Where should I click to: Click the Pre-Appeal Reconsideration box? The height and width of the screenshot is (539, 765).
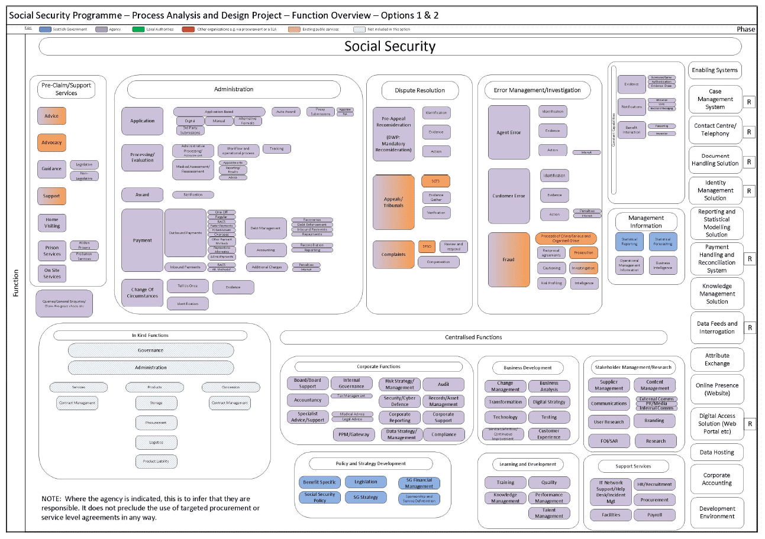pos(393,134)
